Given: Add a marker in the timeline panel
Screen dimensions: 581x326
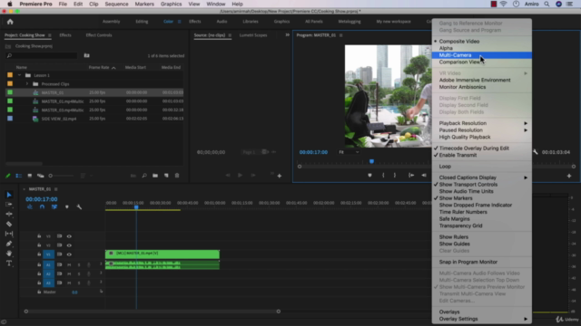Looking at the screenshot, I should pos(66,207).
